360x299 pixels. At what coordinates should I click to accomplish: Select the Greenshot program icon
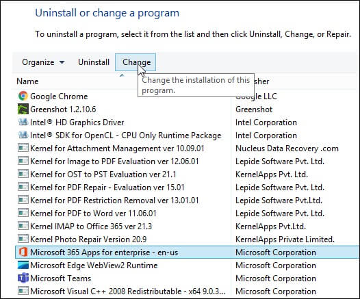click(23, 109)
